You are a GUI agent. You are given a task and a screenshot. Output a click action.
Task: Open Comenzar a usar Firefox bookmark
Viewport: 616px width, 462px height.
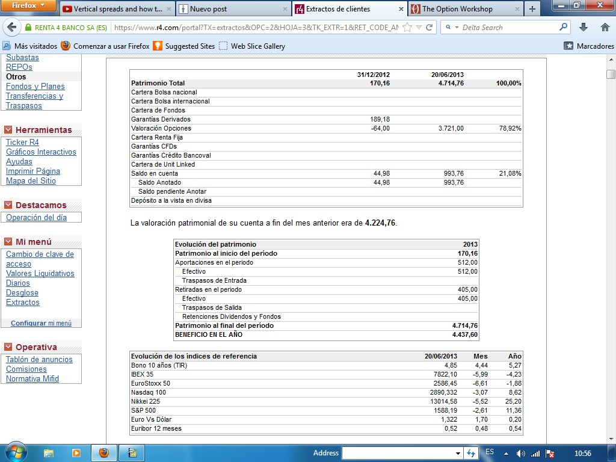(105, 46)
